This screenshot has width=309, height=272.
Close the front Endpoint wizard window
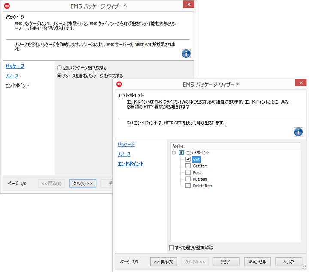[x=301, y=83]
